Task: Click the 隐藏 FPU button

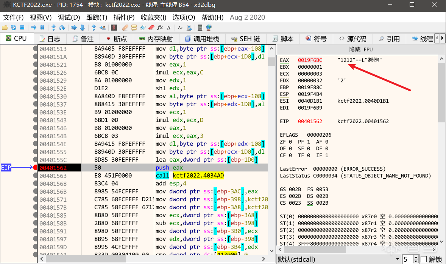Action: 360,49
